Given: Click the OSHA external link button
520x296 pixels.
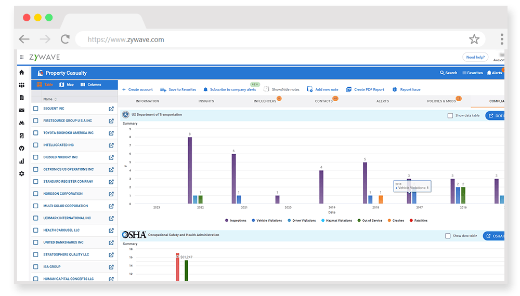Looking at the screenshot, I should [494, 236].
